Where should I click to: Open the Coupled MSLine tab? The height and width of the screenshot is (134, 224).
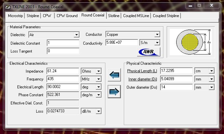click(136, 16)
